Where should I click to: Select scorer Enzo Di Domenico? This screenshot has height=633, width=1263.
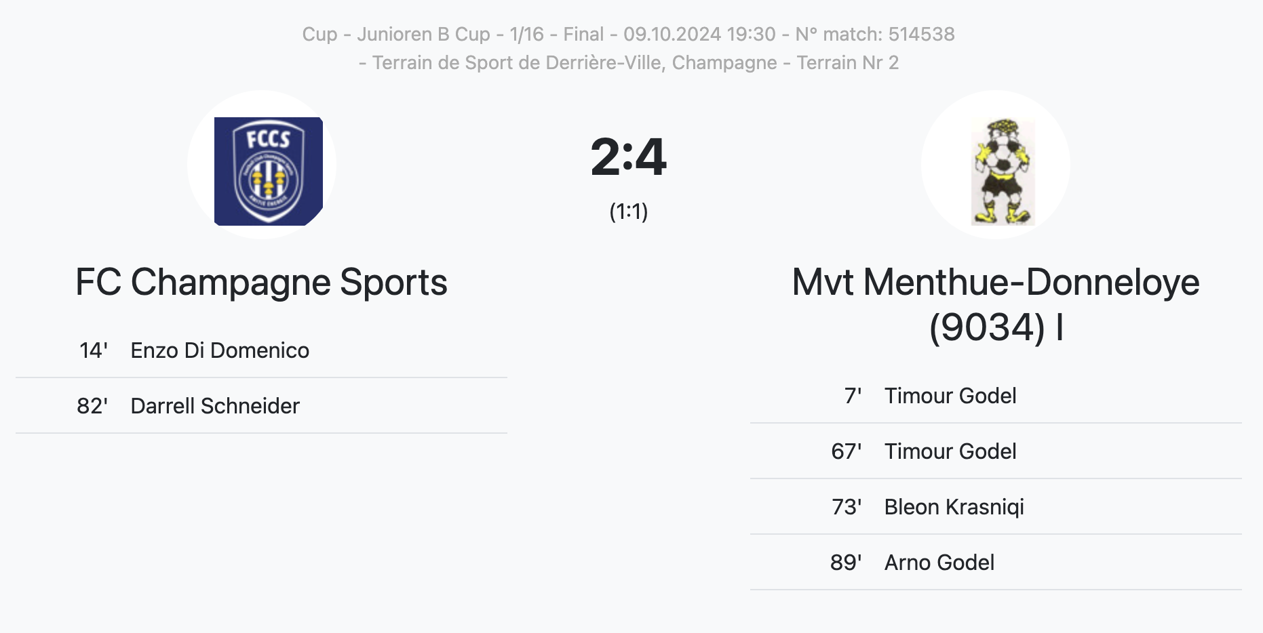220,350
